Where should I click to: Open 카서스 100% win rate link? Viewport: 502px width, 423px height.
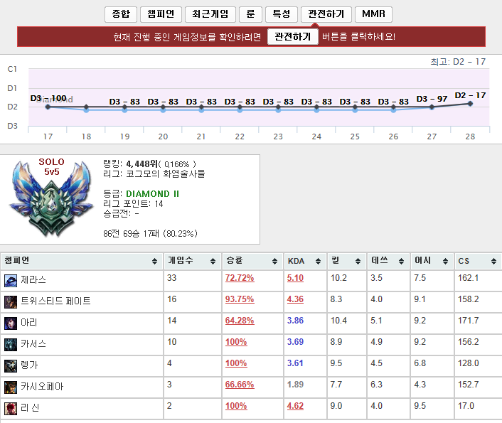[x=236, y=342]
